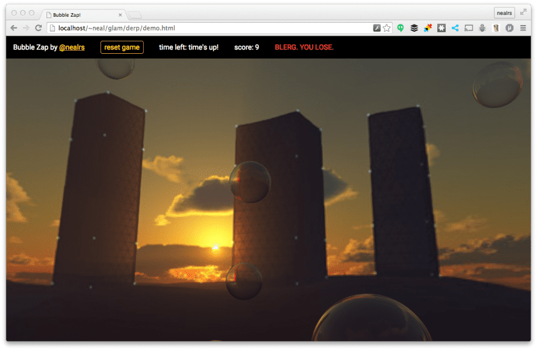Open the owl extension icon
This screenshot has width=537, height=350.
tap(496, 28)
